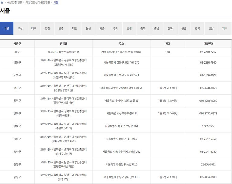Open 예방접종 현황 breadcrumb link

pos(14,2)
